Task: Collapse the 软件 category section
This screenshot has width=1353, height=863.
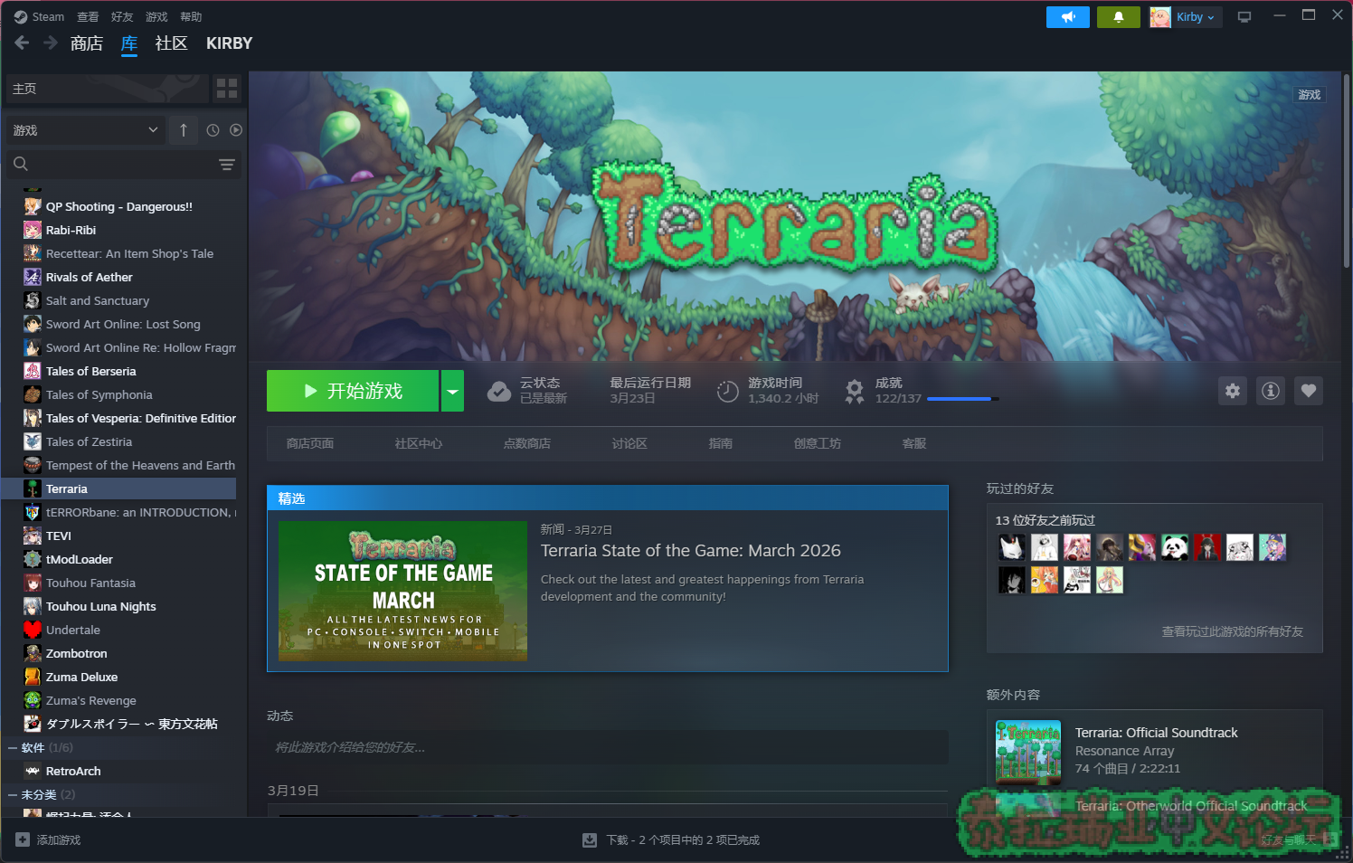Action: click(x=13, y=748)
